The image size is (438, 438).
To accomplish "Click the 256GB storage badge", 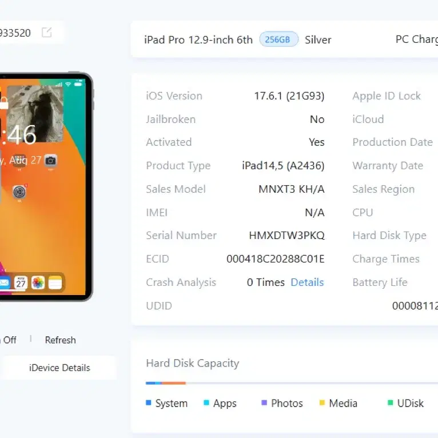I will point(278,39).
